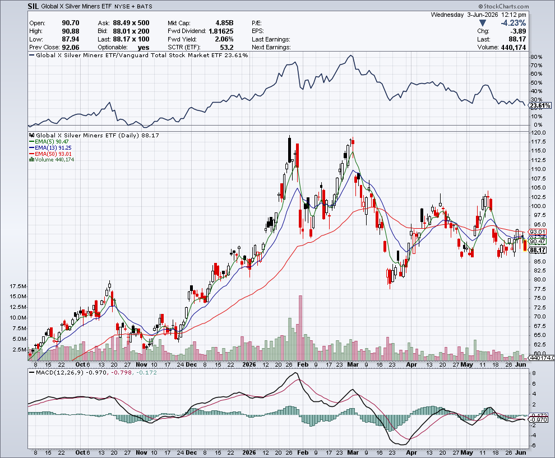Click the Mkt Cap value 4.85B
Screen dimensions: 555x458
coord(224,23)
